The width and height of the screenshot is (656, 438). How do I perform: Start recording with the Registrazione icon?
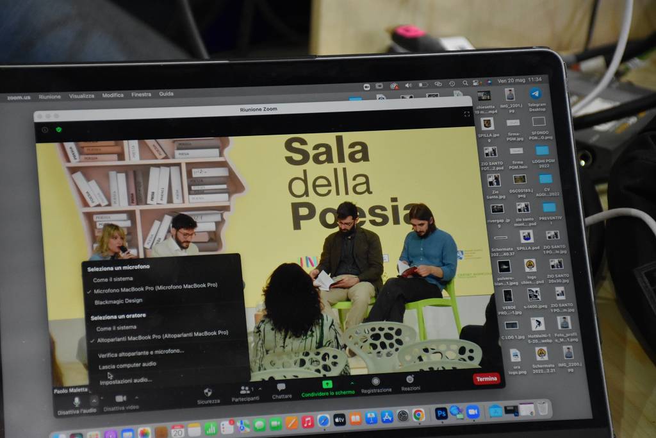[375, 381]
